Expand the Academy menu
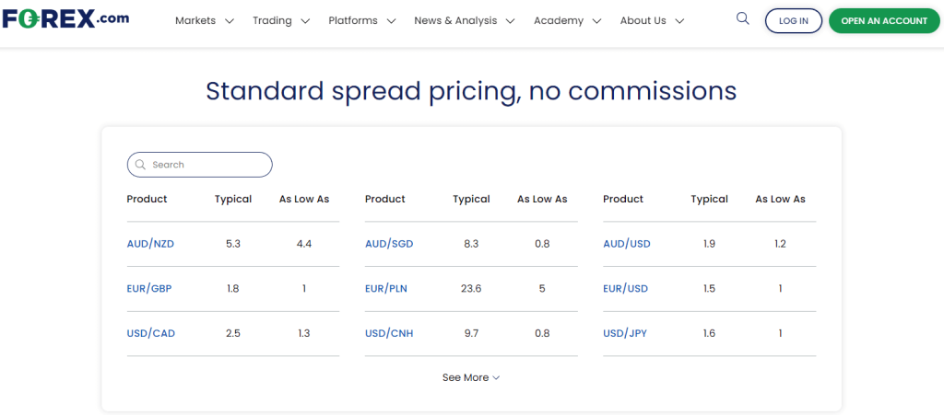The width and height of the screenshot is (944, 415). pyautogui.click(x=567, y=20)
